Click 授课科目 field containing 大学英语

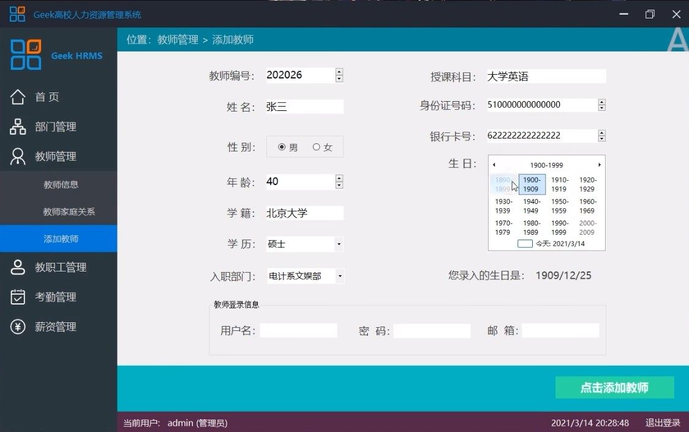click(x=546, y=76)
